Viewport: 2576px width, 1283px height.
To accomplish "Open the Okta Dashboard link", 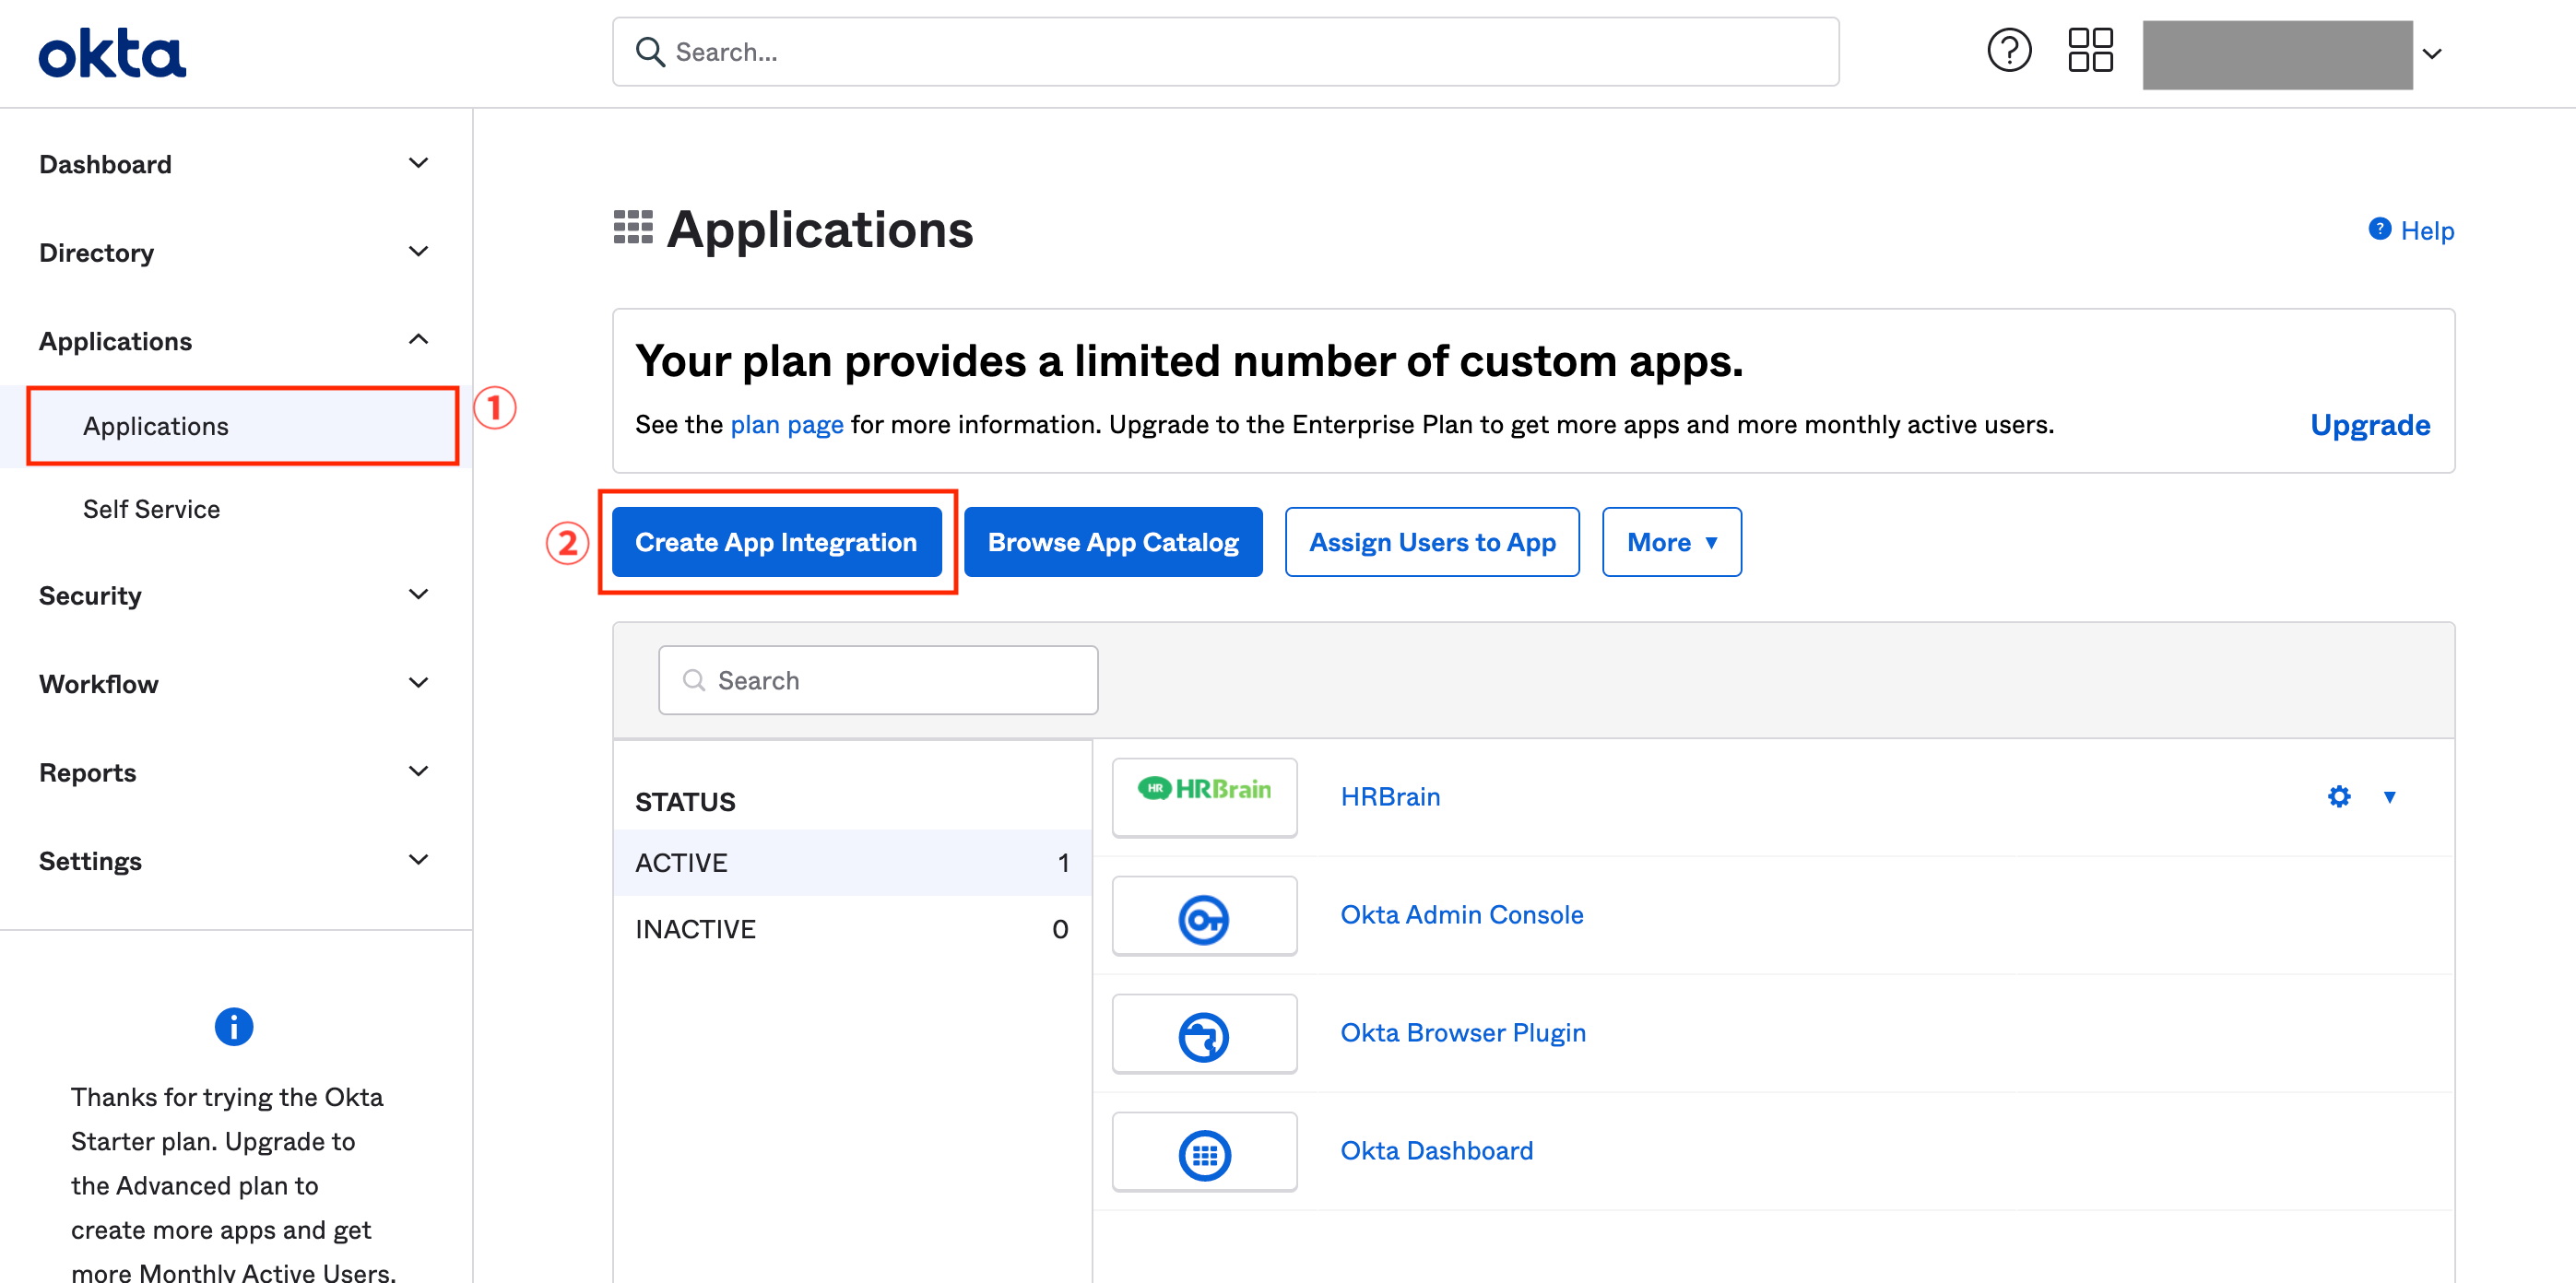I will point(1436,1150).
